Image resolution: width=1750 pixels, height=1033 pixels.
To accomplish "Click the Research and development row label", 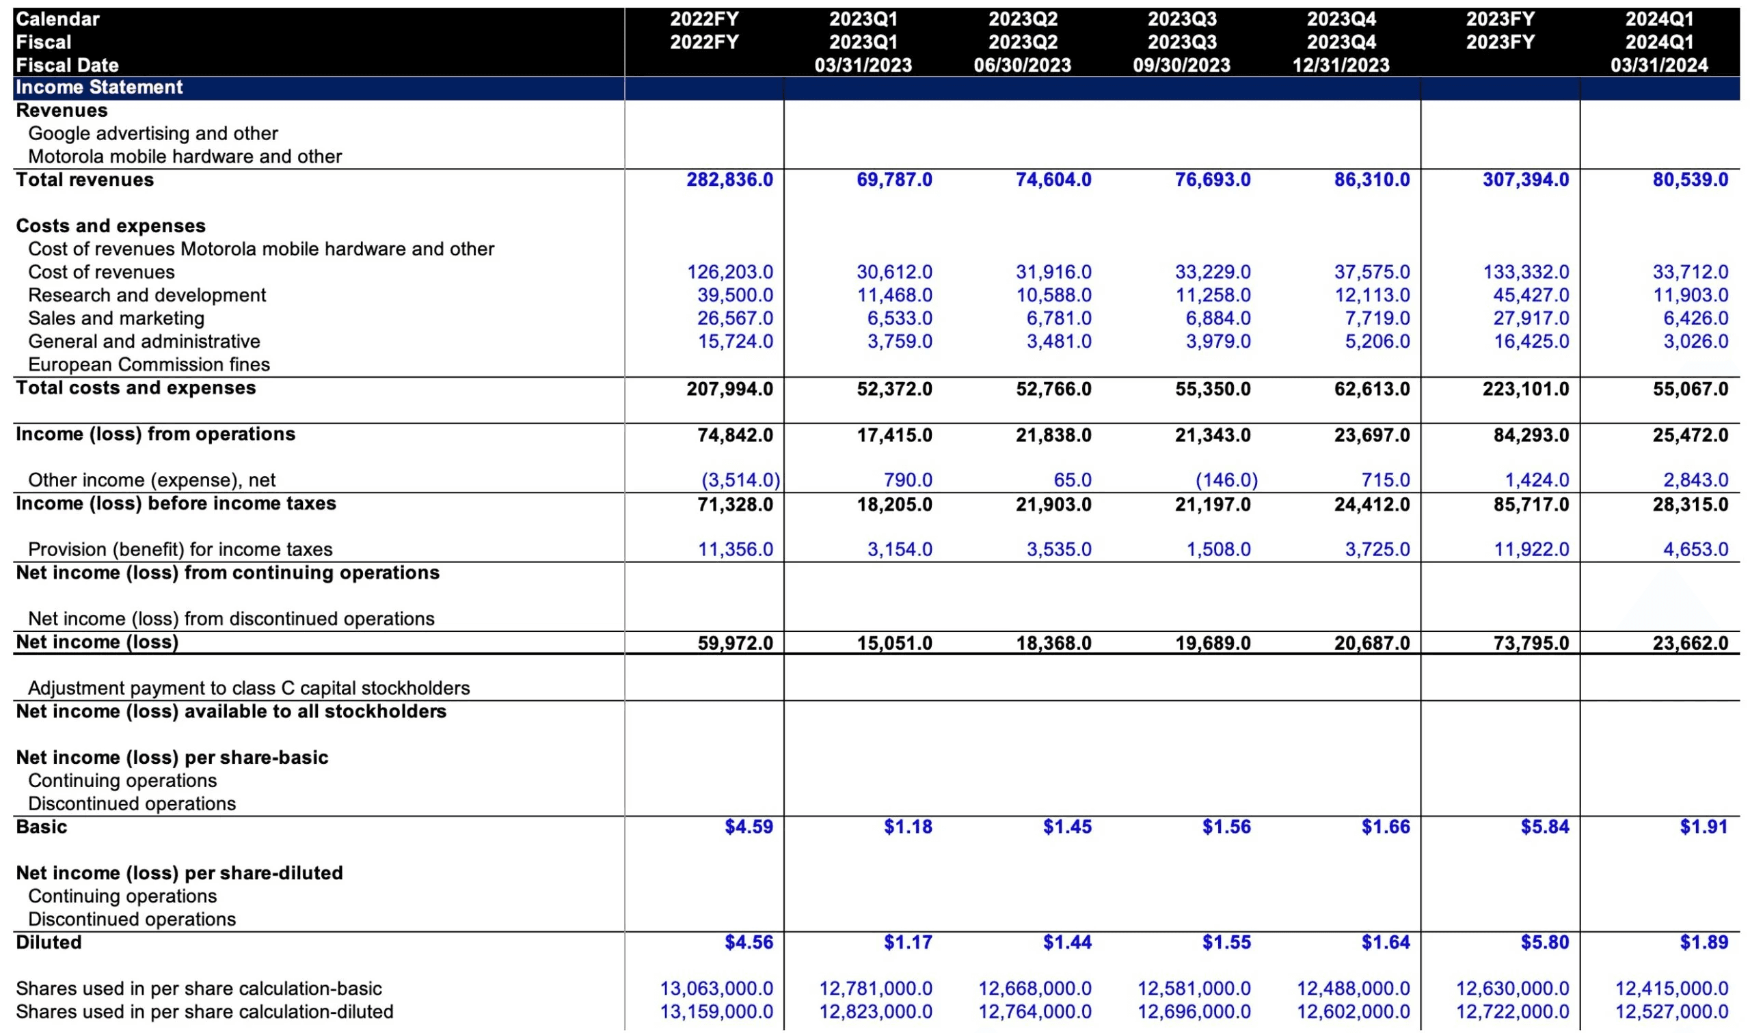I will (x=146, y=295).
